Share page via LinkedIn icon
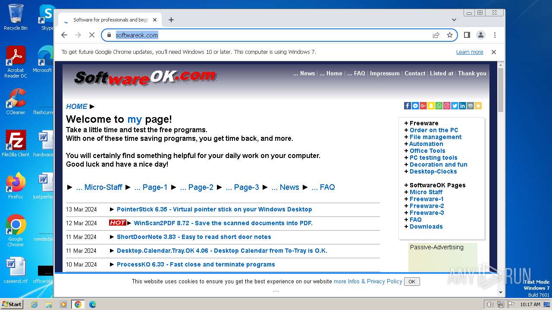The image size is (552, 310). point(462,106)
